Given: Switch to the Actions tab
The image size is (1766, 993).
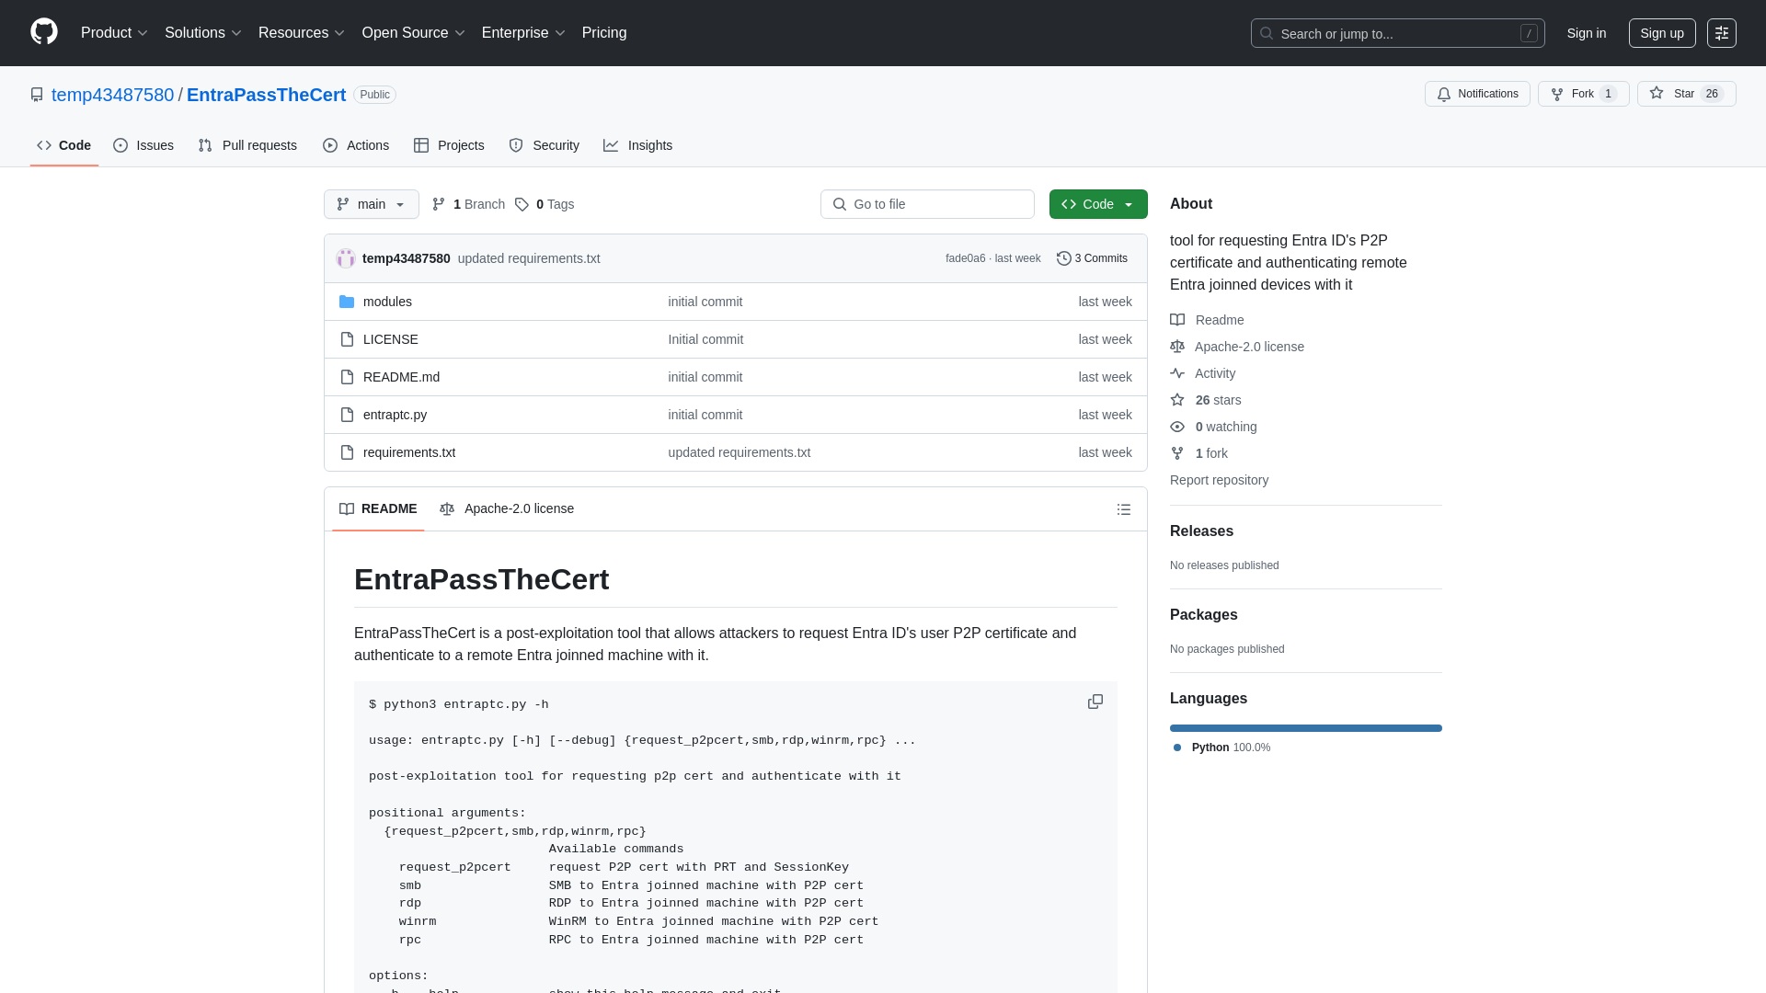Looking at the screenshot, I should [356, 145].
